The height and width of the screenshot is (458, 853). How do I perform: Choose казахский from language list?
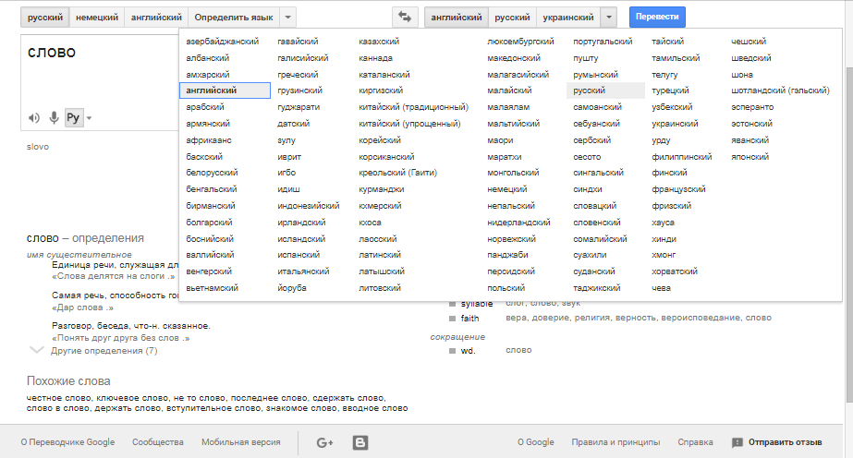coord(379,42)
